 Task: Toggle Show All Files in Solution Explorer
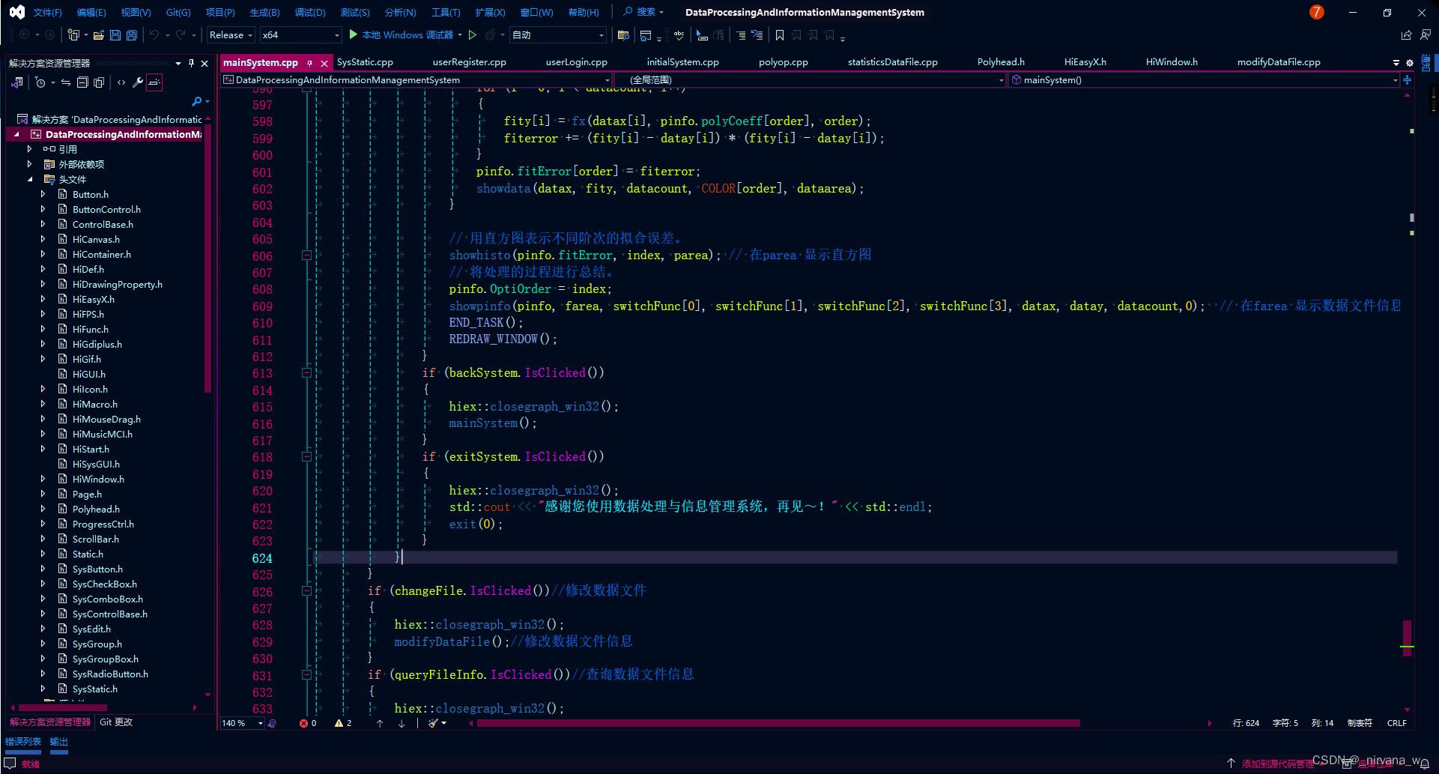[x=99, y=82]
